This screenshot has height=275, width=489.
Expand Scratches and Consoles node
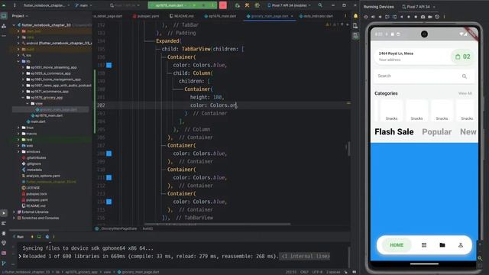[x=14, y=218]
